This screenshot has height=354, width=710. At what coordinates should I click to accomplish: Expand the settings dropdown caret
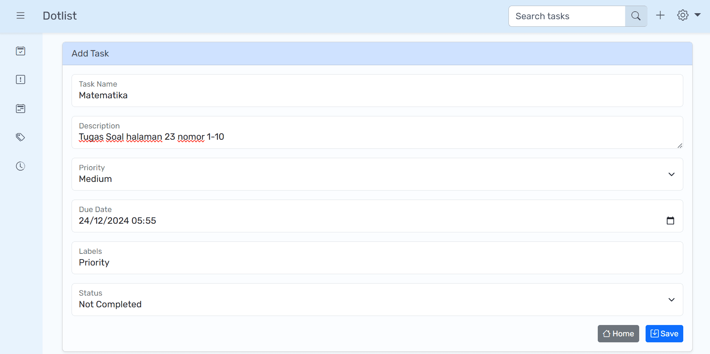[698, 15]
